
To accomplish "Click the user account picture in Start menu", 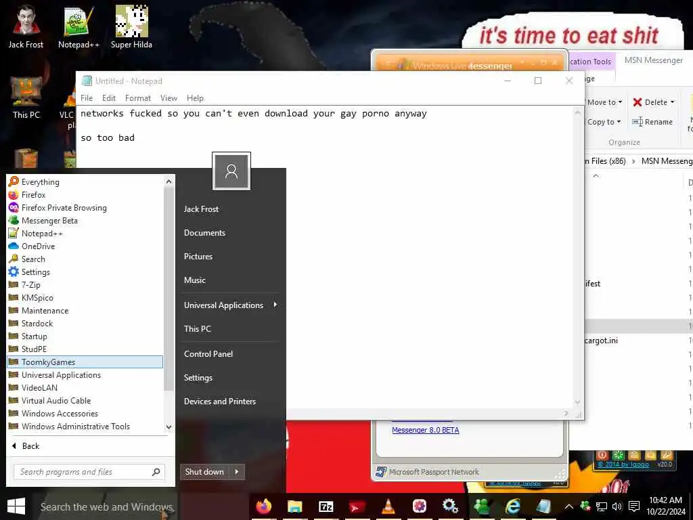I will click(231, 171).
